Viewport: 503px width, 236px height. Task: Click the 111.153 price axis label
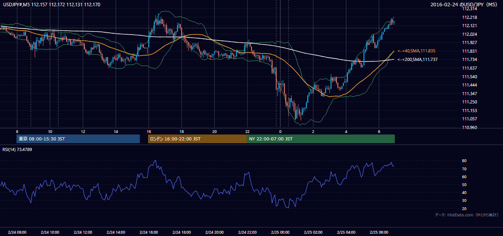click(470, 111)
